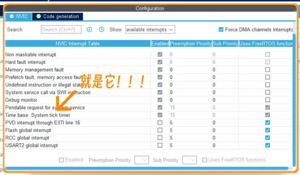The image size is (300, 175).
Task: Open the bottom Sub Priority dropdown
Action: click(189, 160)
